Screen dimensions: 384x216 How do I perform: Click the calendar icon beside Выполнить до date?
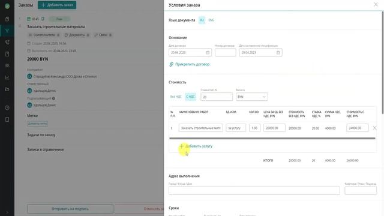coord(29,51)
